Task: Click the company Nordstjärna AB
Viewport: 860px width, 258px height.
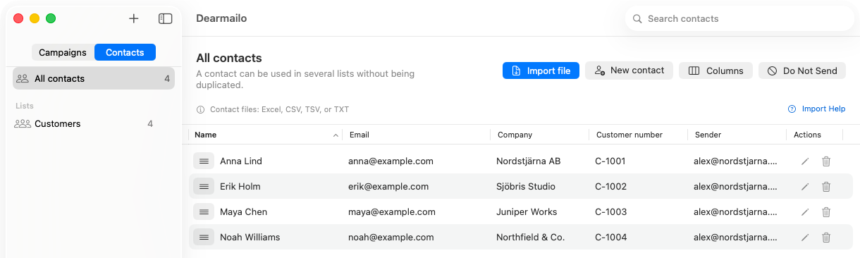Action: (x=529, y=161)
